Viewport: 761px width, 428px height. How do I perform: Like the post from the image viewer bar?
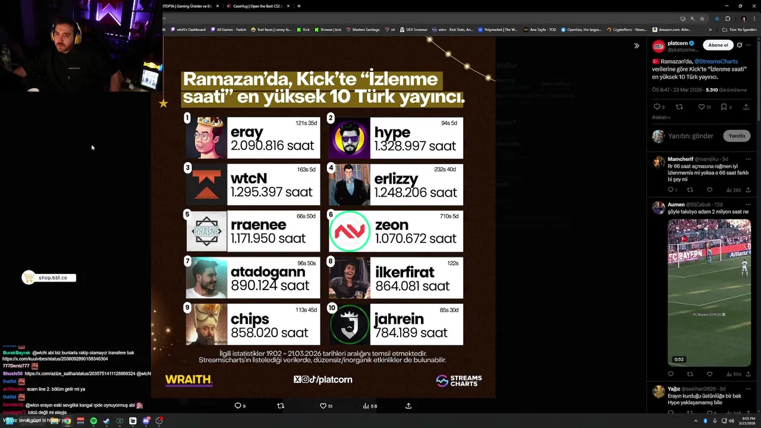pyautogui.click(x=323, y=406)
